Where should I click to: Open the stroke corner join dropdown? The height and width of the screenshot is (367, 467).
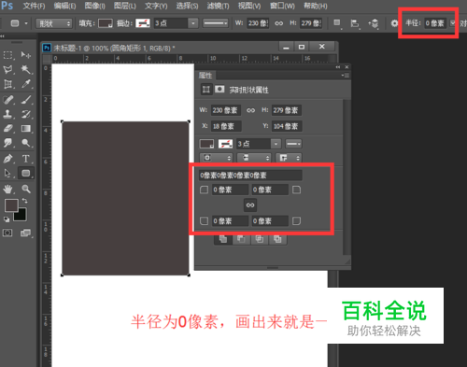(x=289, y=158)
